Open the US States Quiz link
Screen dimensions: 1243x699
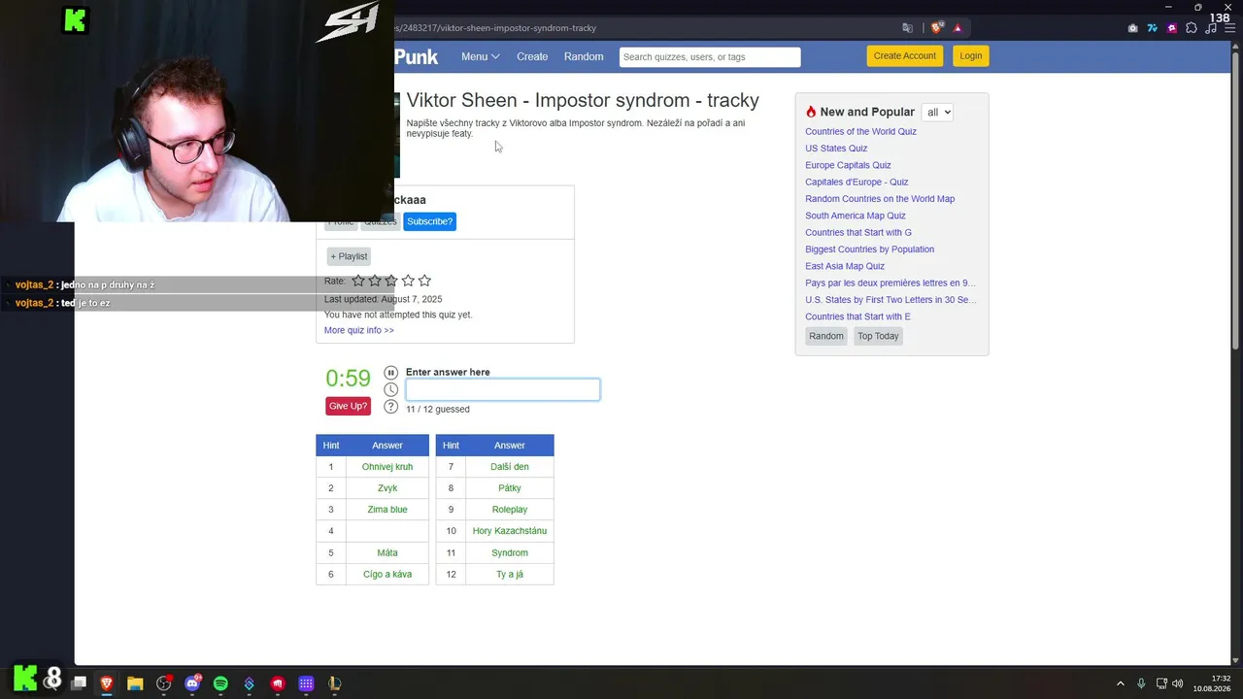point(836,149)
